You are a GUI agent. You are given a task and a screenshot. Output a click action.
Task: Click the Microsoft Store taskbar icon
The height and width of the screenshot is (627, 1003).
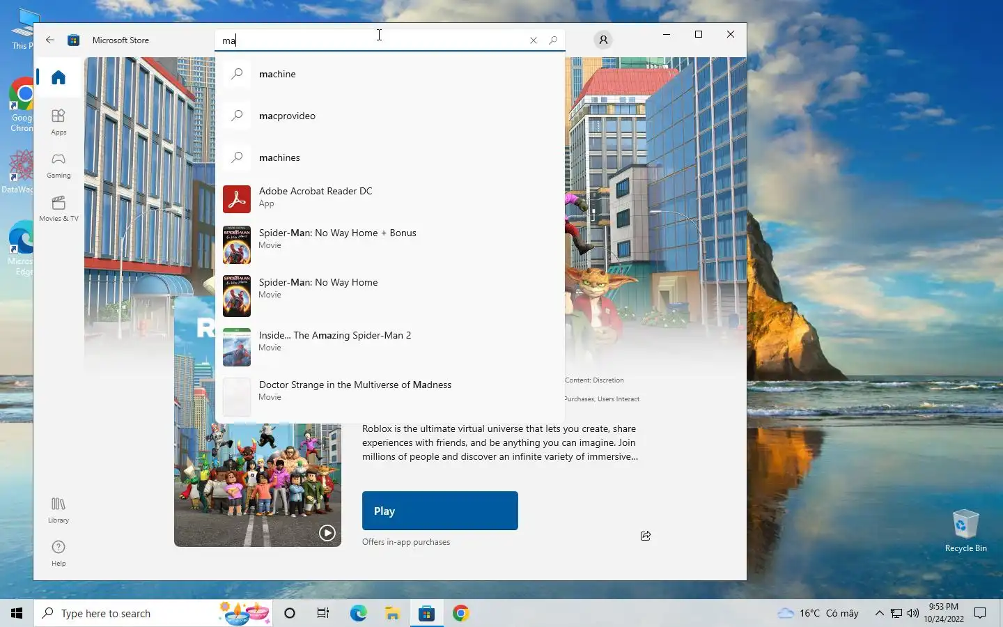426,613
